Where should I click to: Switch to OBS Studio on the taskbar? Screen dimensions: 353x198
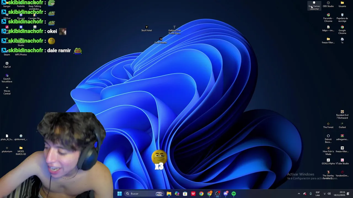pos(218,194)
